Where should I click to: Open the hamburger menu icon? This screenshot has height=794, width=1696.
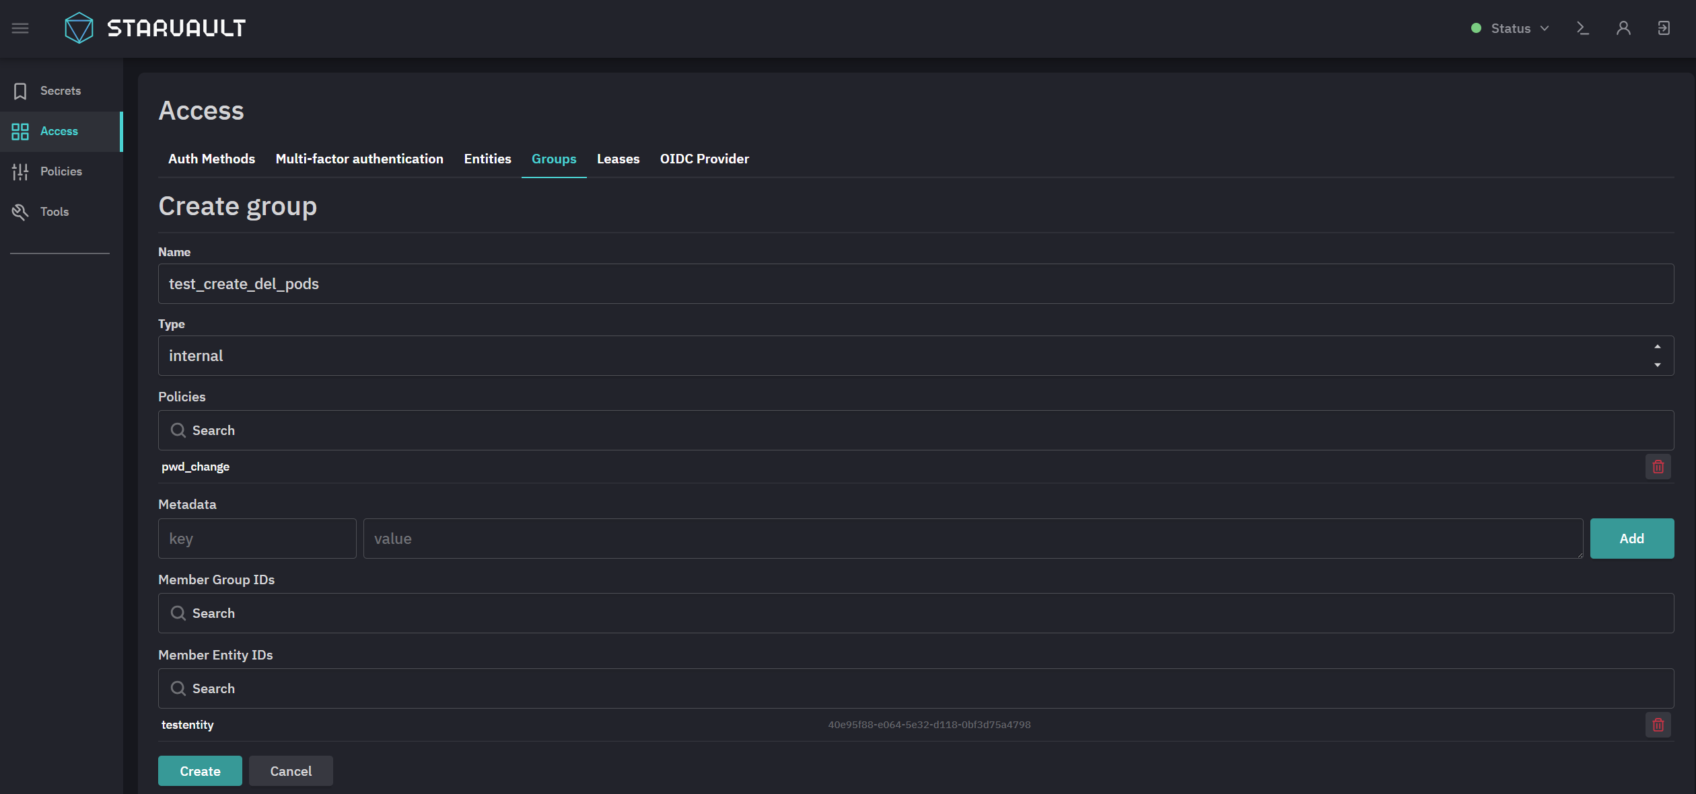point(20,28)
